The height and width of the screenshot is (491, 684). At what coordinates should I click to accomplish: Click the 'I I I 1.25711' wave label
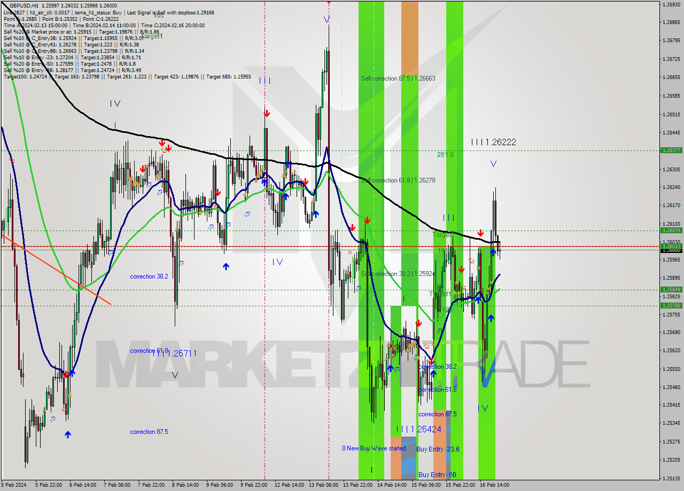[x=174, y=353]
